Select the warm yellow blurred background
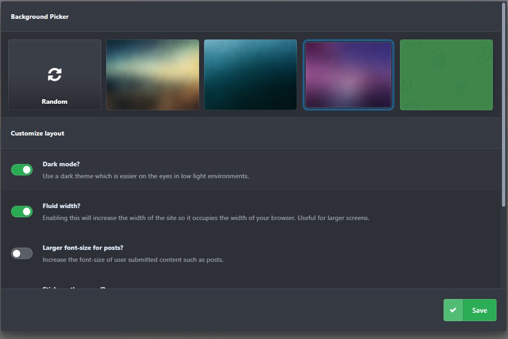 [x=153, y=75]
